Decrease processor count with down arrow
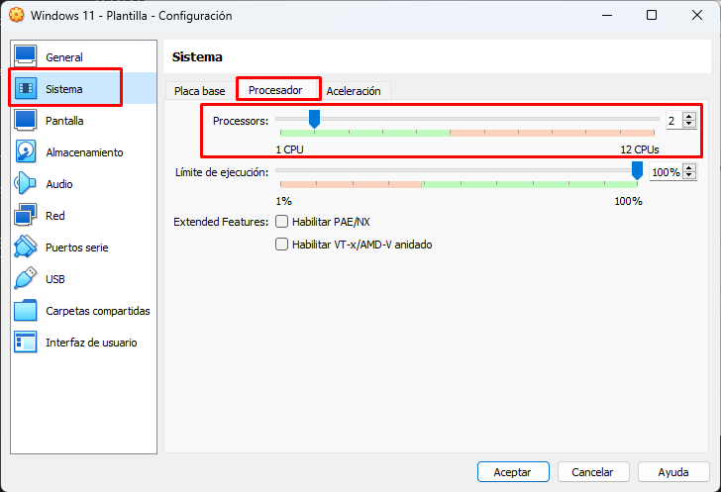Image resolution: width=721 pixels, height=492 pixels. [x=689, y=124]
